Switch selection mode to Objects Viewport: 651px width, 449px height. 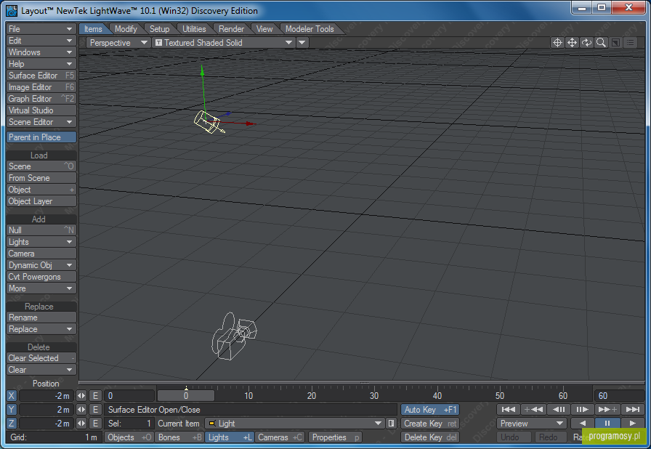(129, 437)
